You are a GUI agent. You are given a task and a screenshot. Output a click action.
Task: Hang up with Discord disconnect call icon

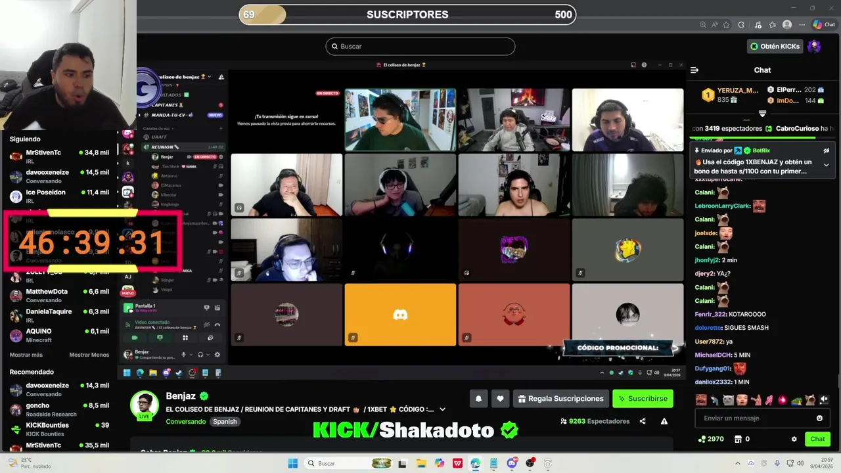coord(217,325)
